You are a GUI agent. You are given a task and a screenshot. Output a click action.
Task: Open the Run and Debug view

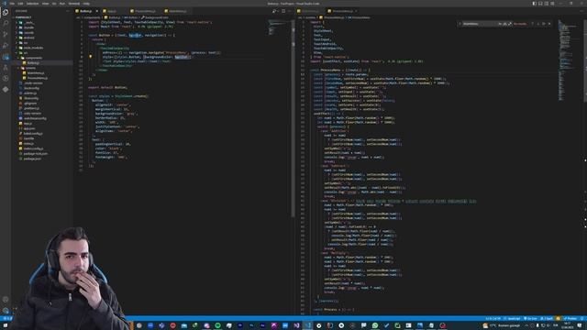(x=6, y=45)
